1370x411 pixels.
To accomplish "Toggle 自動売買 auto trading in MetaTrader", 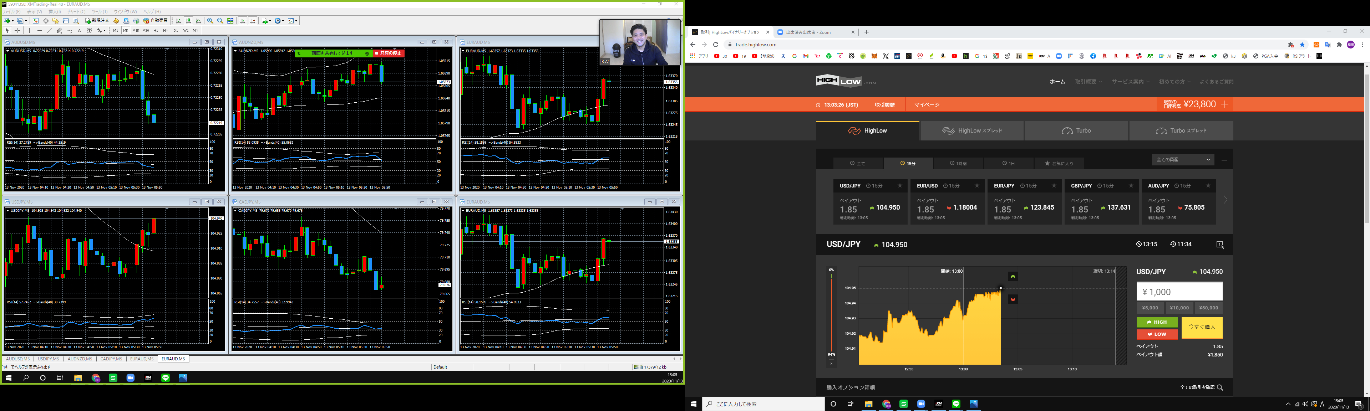I will tap(156, 21).
